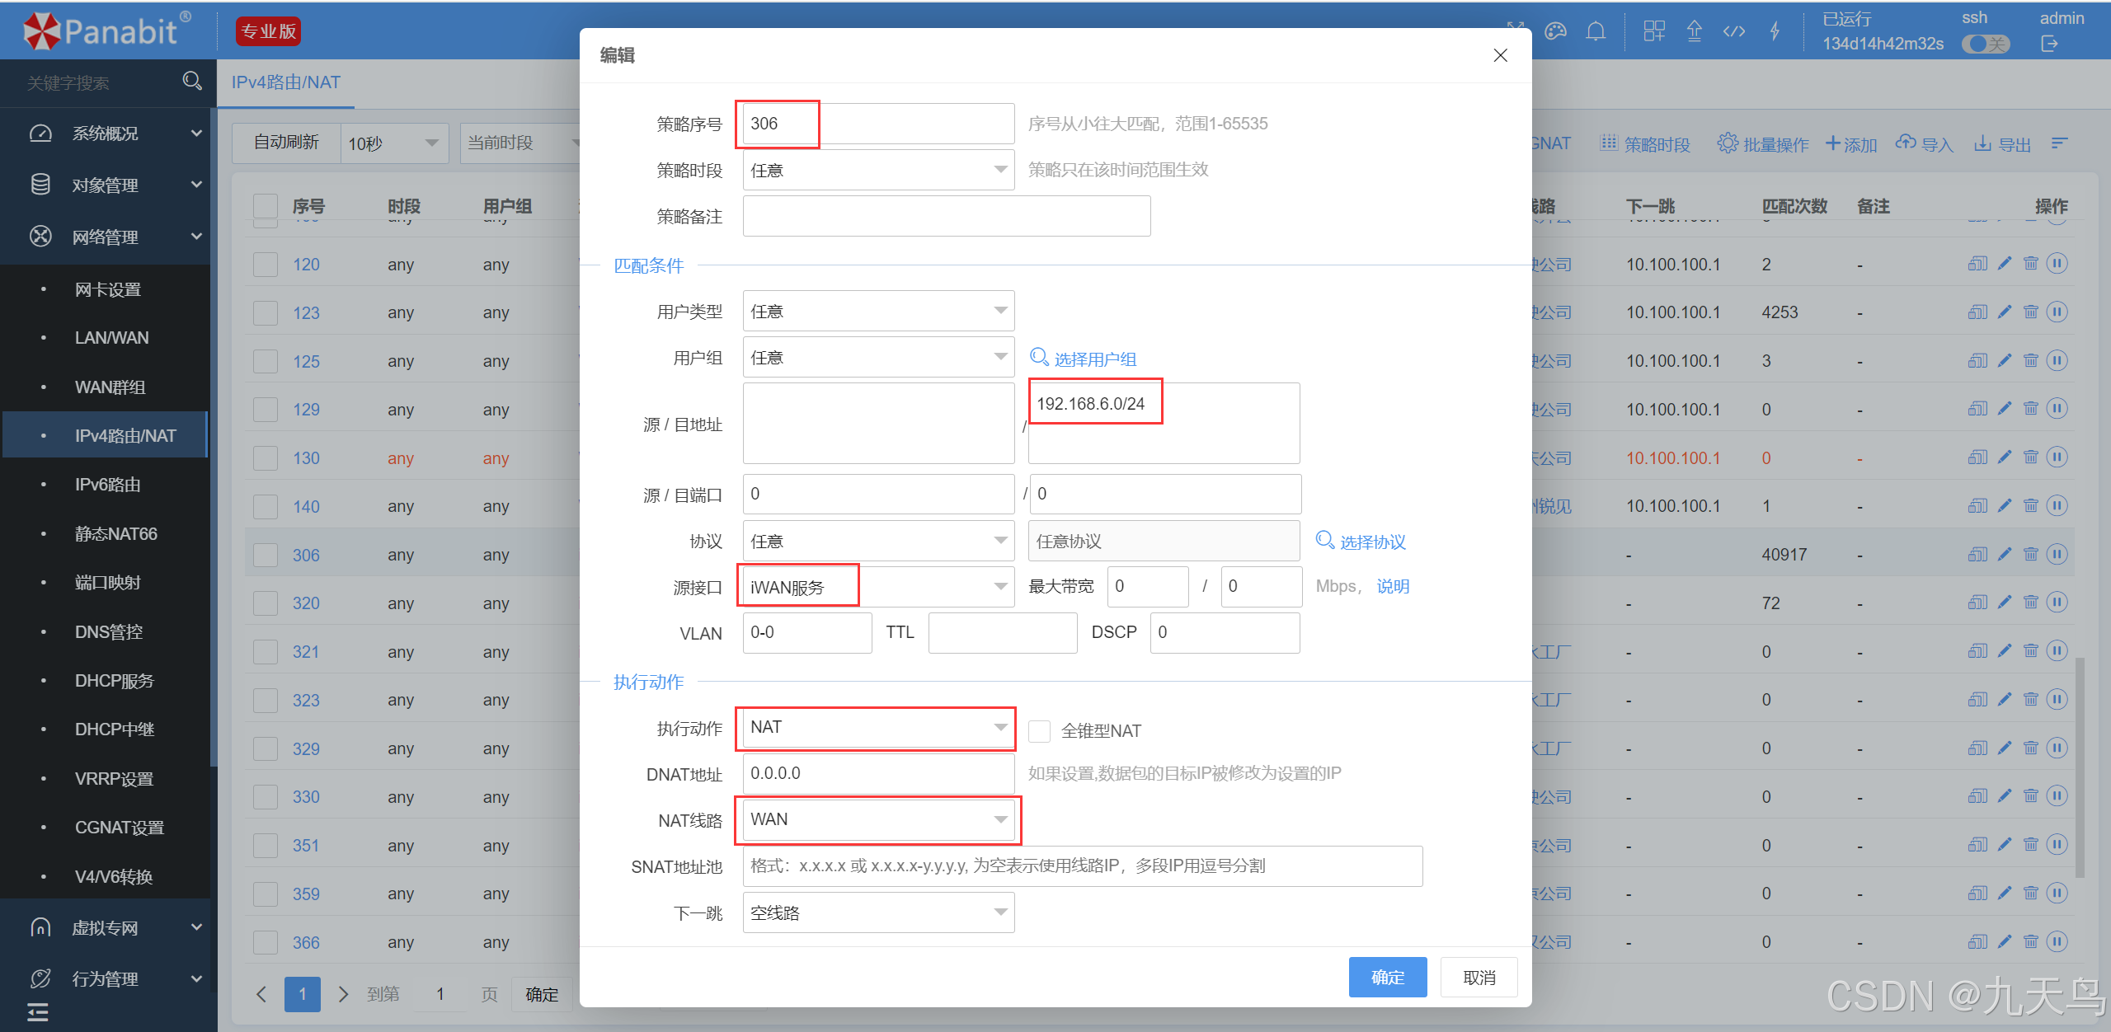Image resolution: width=2111 pixels, height=1032 pixels.
Task: Check the row checkbox for rule 125
Action: (266, 361)
